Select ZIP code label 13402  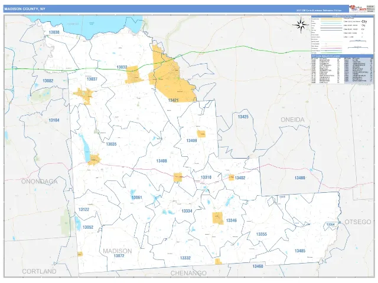240,178
